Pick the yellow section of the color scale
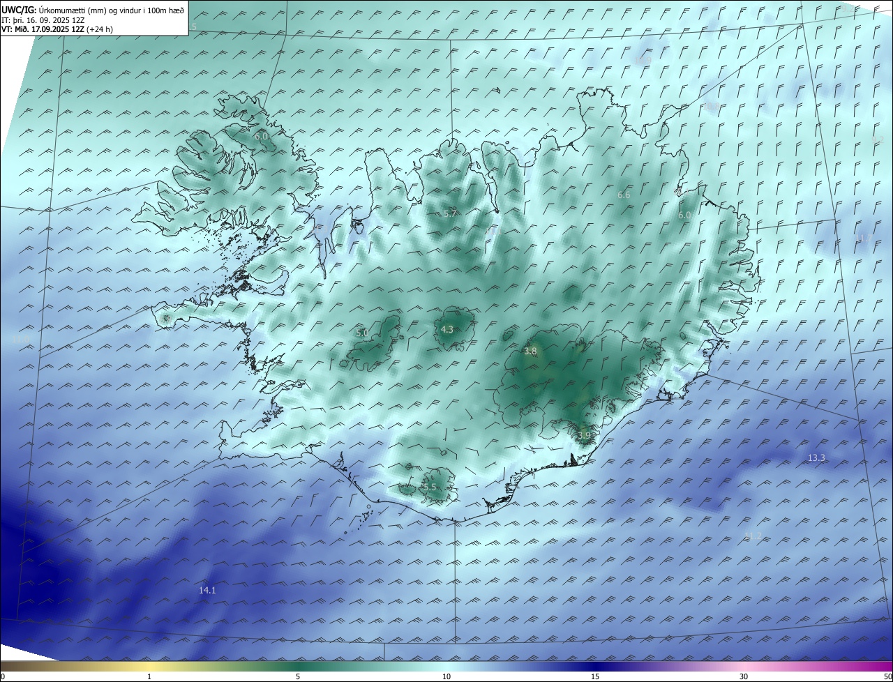 click(x=149, y=666)
